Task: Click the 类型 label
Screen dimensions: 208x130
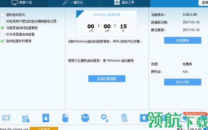Action: [155, 64]
